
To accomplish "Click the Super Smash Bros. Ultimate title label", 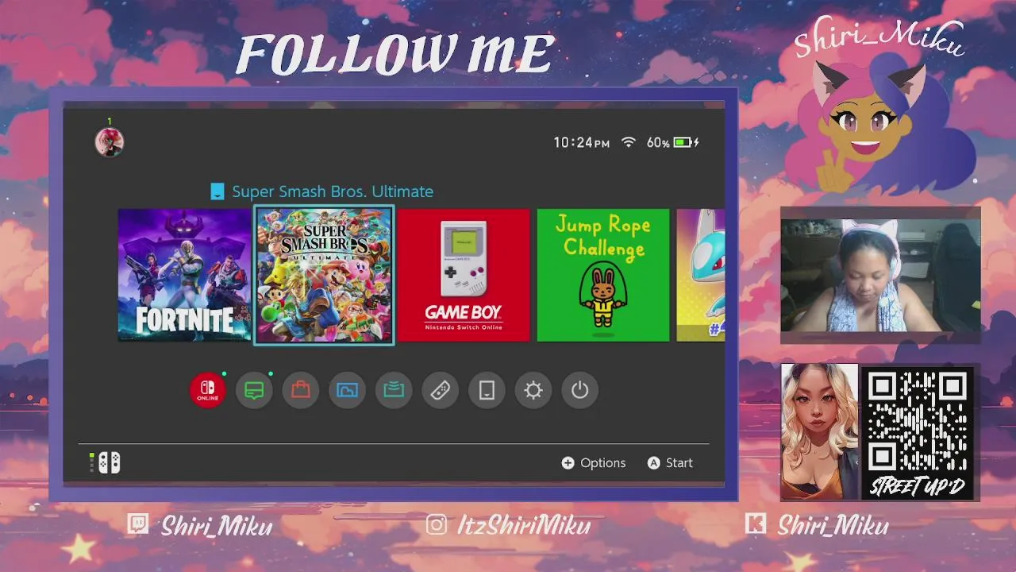I will click(333, 191).
